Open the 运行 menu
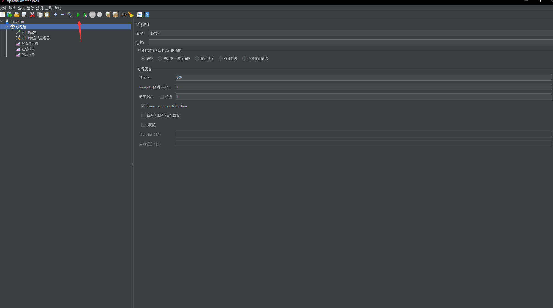Screen dimensions: 553x308 coord(30,8)
